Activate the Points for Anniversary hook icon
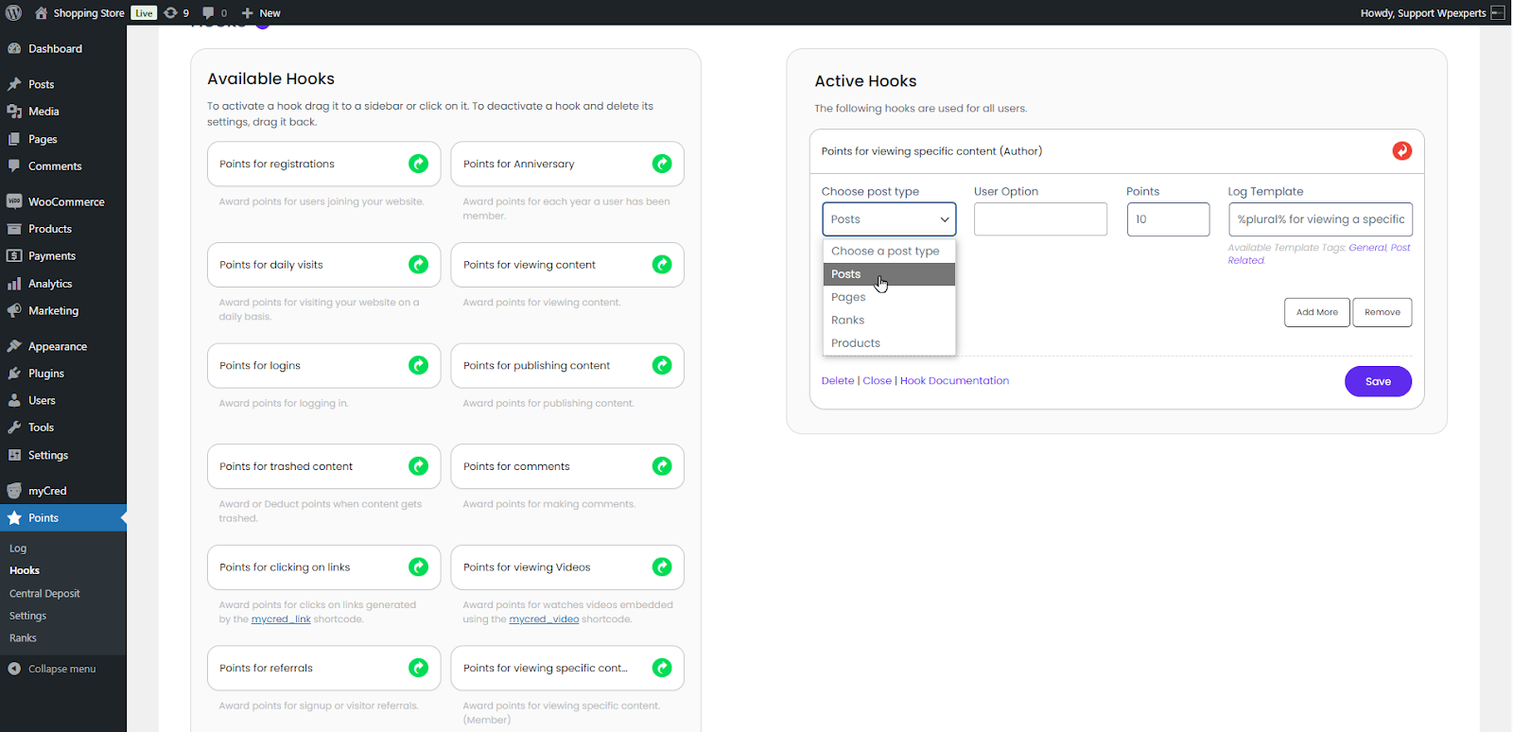Image resolution: width=1513 pixels, height=732 pixels. 662,164
